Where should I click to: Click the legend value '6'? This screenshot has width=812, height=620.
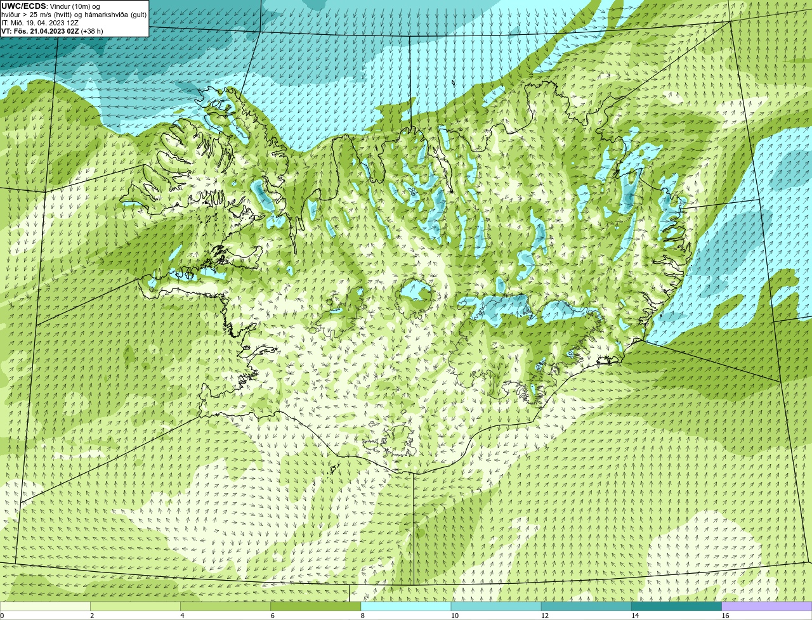272,616
